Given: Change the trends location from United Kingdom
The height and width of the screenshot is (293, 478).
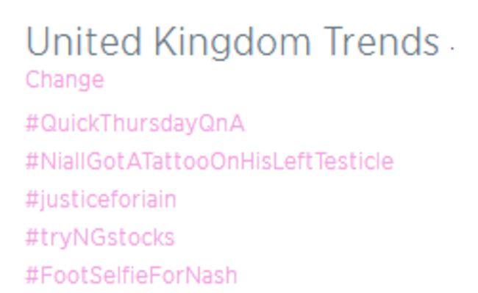Looking at the screenshot, I should (65, 80).
